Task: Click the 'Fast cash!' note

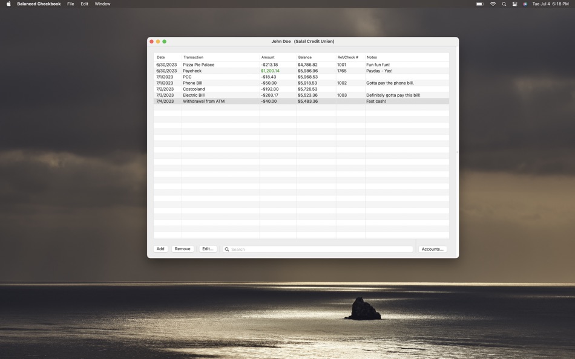Action: click(x=376, y=101)
